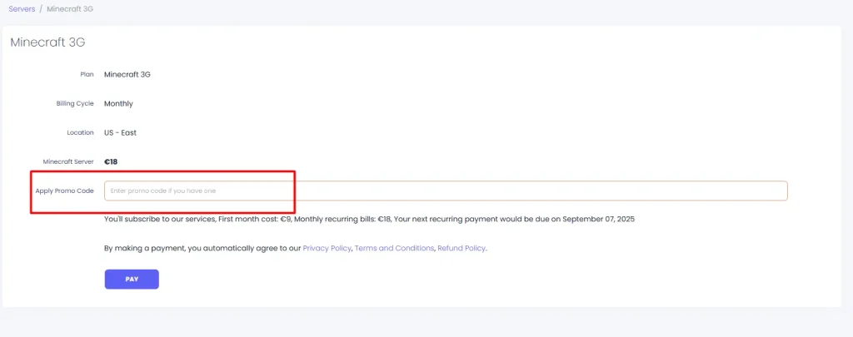Click the Apply Promo Code label
The width and height of the screenshot is (853, 337).
[64, 191]
